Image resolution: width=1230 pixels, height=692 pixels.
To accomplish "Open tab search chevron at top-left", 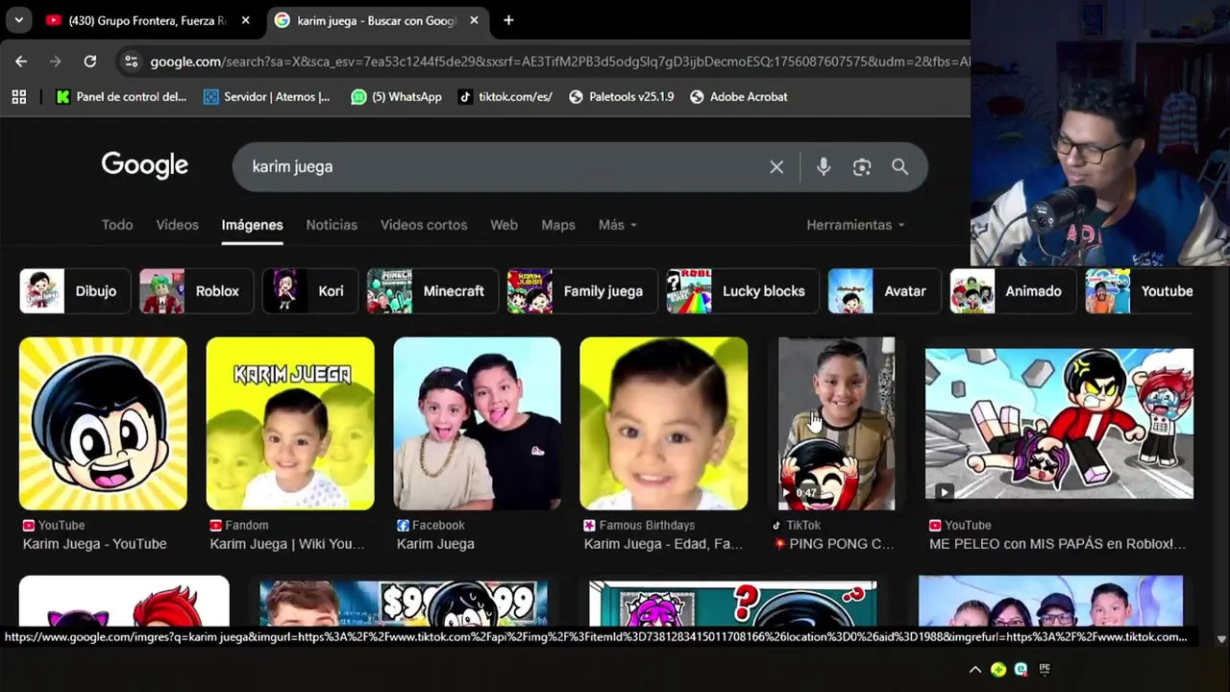I will [18, 20].
